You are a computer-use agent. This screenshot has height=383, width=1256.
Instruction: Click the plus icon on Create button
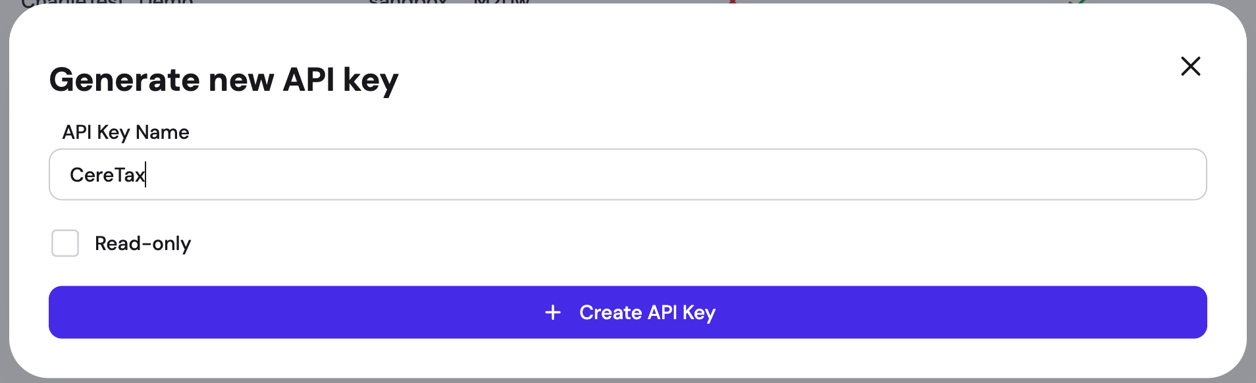553,313
